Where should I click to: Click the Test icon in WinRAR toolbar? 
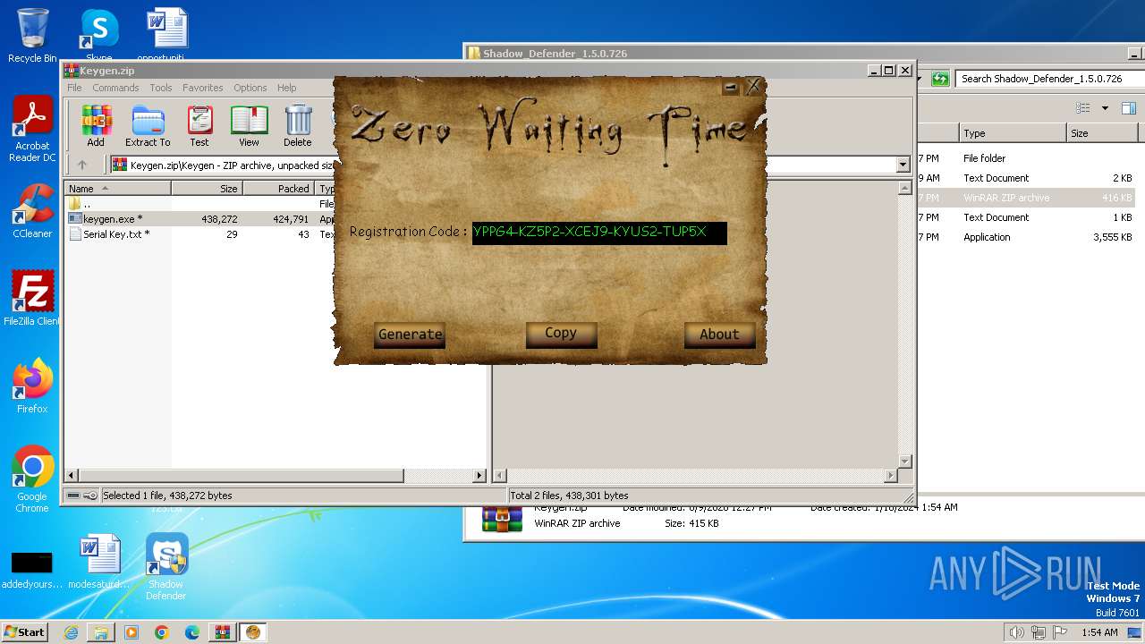199,125
